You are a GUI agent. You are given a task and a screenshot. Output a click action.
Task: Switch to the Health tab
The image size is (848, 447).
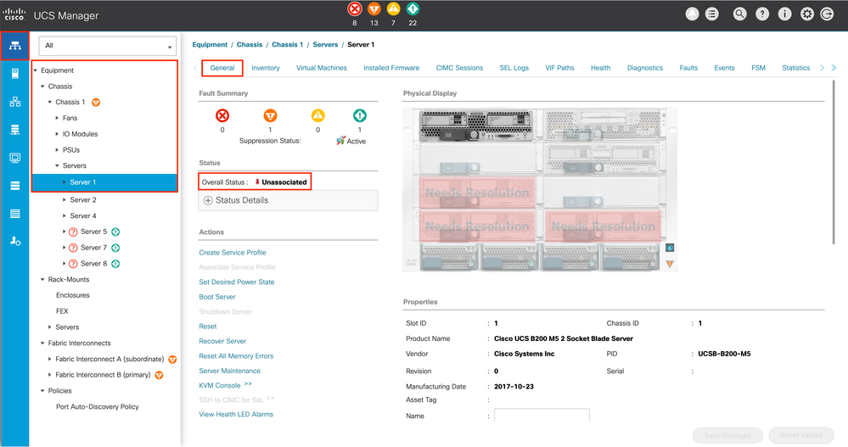(x=600, y=68)
